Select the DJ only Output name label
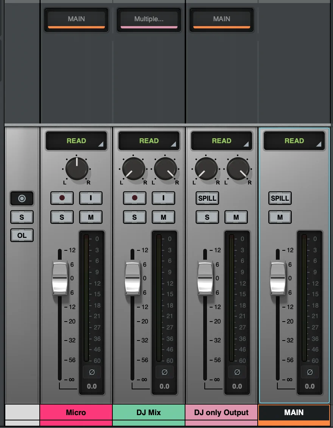Viewport: 333px width, 428px height. point(221,412)
